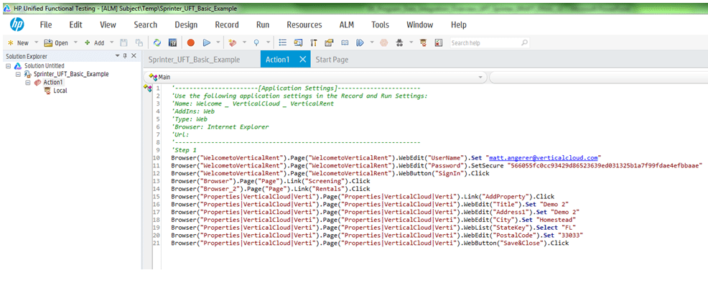The height and width of the screenshot is (283, 708).
Task: Click the Save floppy disk icon
Action: pyautogui.click(x=124, y=43)
